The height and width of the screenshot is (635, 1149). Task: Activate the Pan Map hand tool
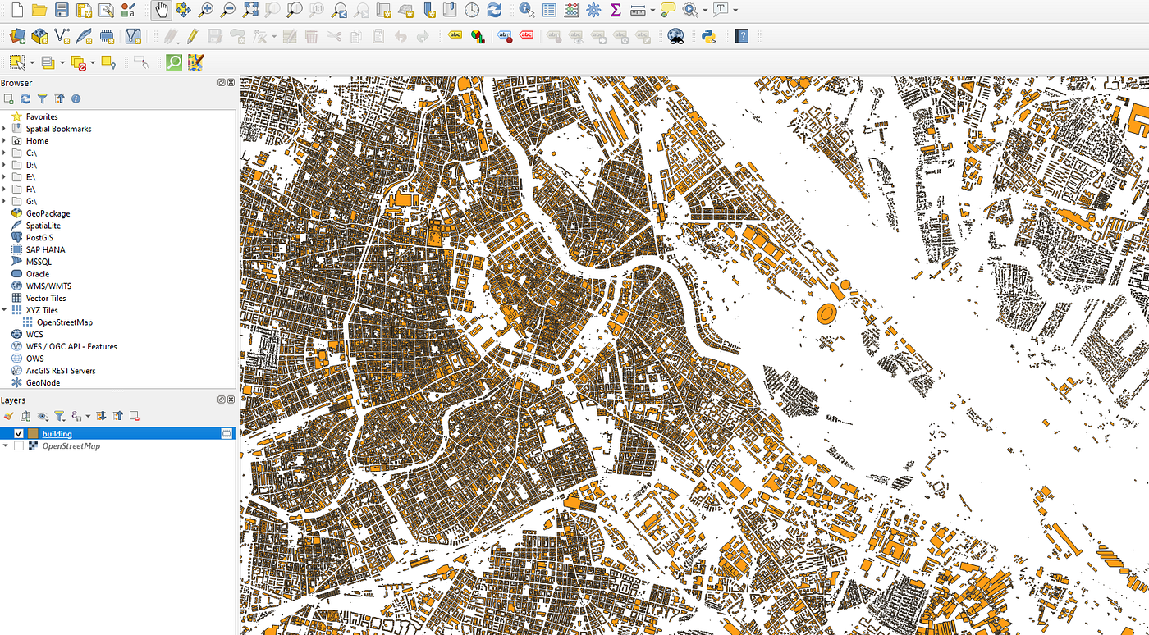click(161, 10)
